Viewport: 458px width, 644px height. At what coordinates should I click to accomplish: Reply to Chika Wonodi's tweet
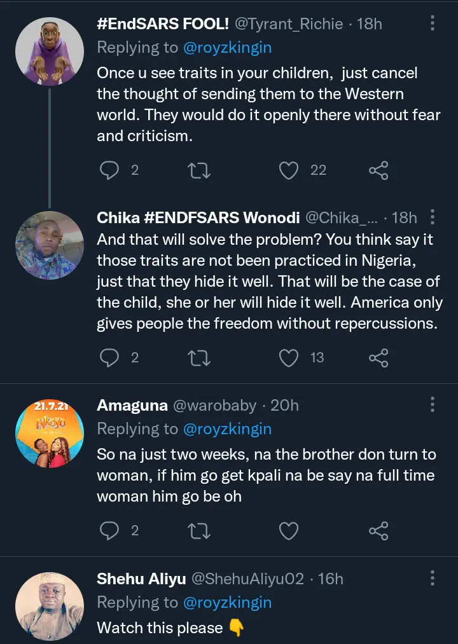pos(109,358)
